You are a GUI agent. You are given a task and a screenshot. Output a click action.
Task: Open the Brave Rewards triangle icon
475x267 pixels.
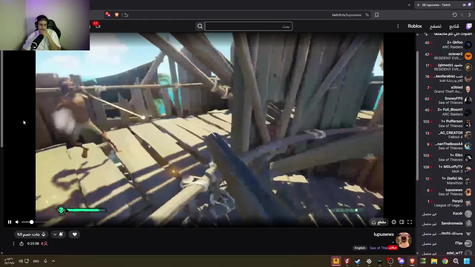(108, 15)
